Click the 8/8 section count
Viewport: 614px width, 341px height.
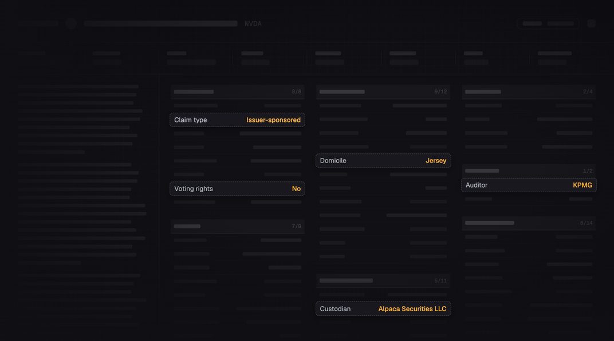[297, 92]
